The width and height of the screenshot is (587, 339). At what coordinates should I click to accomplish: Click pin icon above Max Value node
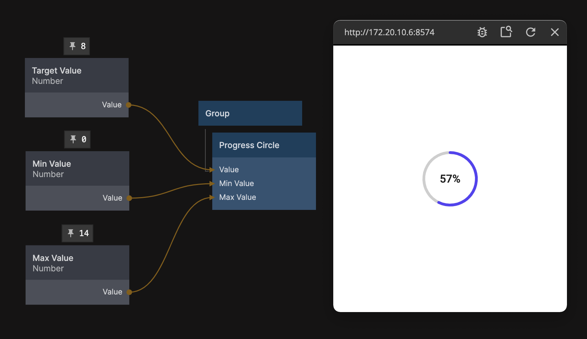71,233
